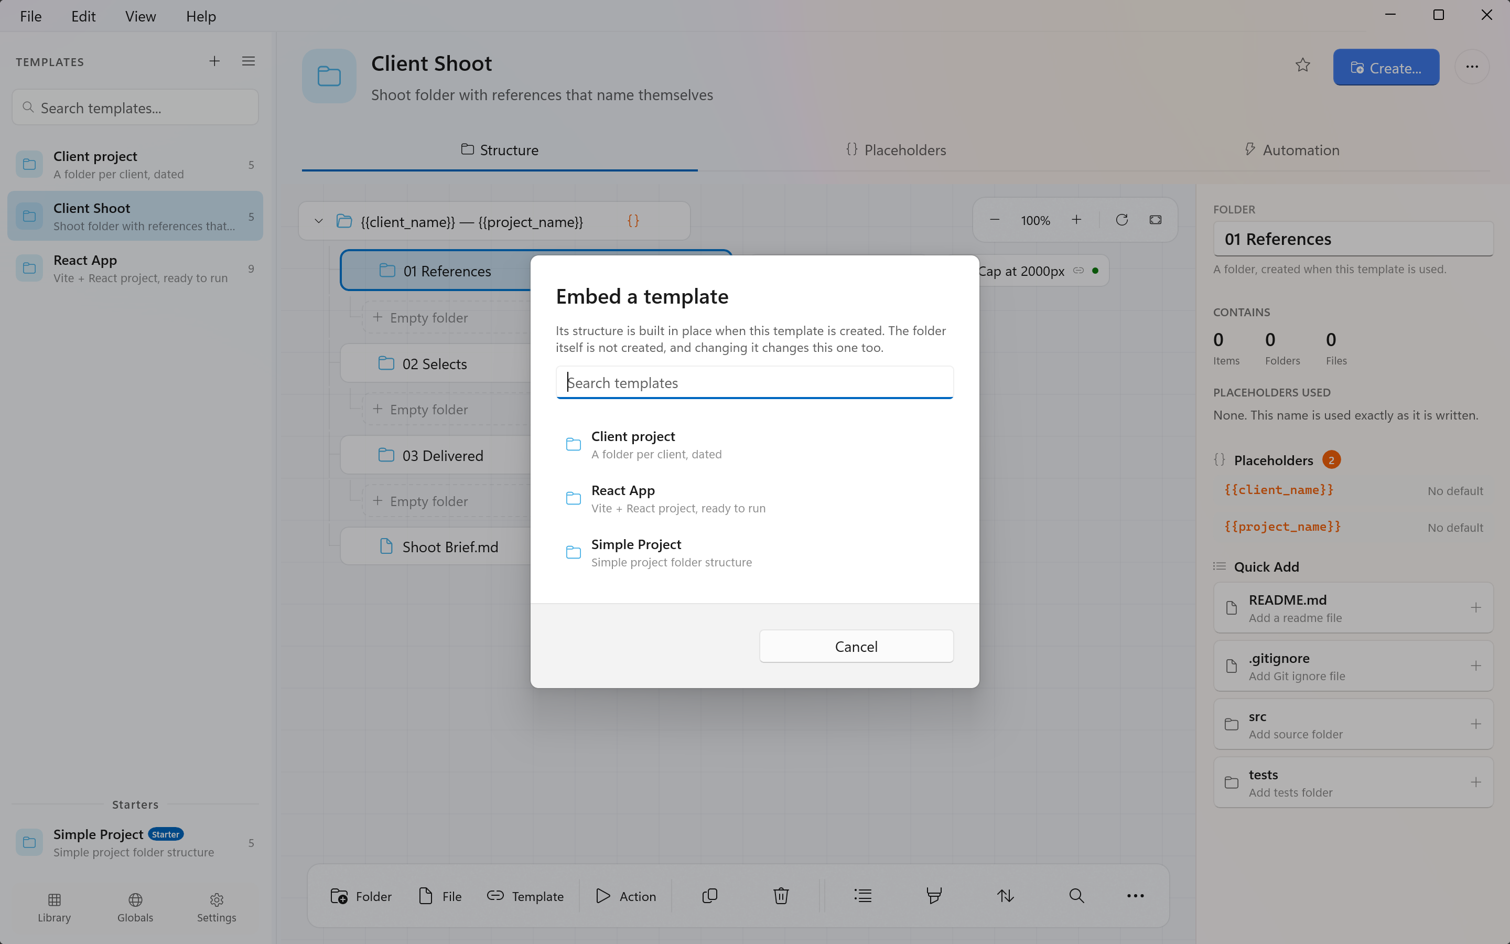Quick add README.md with its plus

click(x=1476, y=607)
